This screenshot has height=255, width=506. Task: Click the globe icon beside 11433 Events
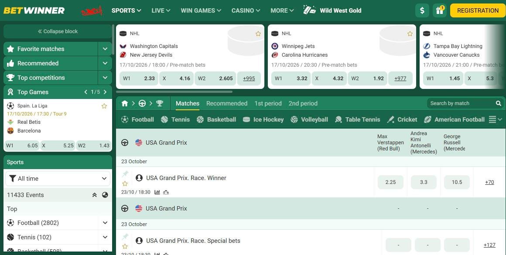coord(105,195)
